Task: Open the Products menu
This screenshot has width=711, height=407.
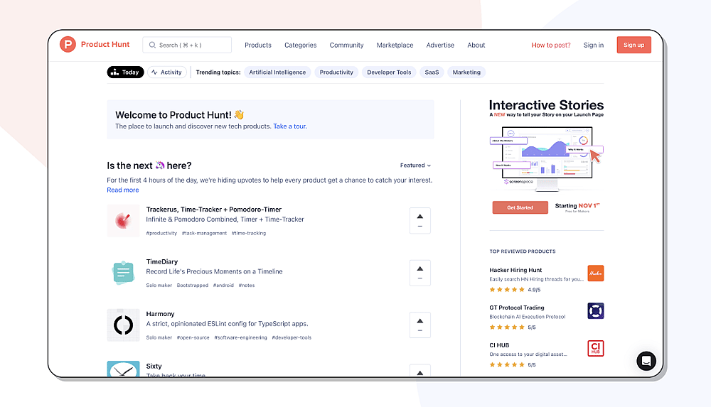Action: click(x=258, y=45)
